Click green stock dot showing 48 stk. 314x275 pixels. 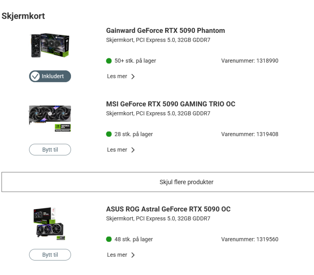[x=109, y=239]
